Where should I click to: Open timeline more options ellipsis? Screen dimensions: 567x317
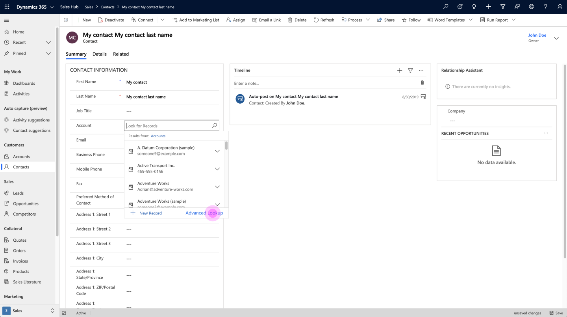pyautogui.click(x=421, y=70)
